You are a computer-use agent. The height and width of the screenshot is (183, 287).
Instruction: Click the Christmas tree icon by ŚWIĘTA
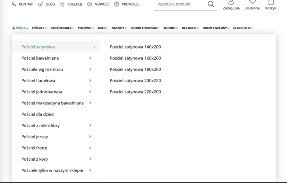(13, 28)
